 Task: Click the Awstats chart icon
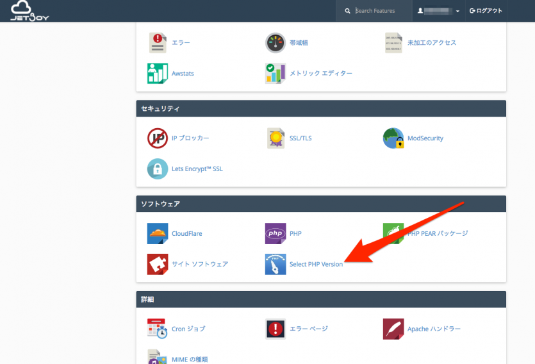coord(157,73)
